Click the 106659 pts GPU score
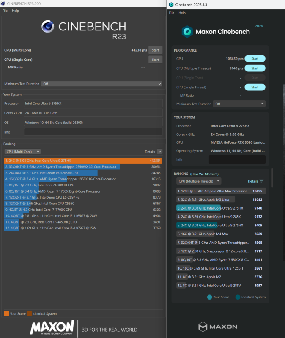 tap(235, 59)
